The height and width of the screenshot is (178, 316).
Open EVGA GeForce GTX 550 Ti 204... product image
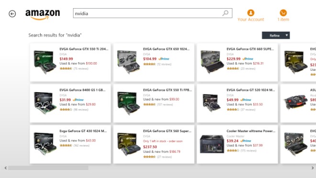[x=45, y=62]
